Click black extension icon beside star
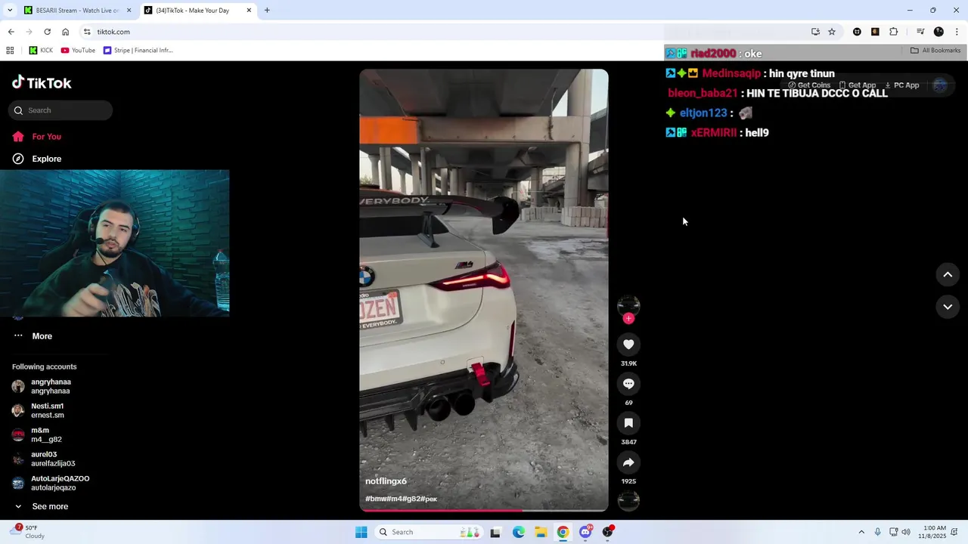Screen dimensions: 968x544 pyautogui.click(x=857, y=32)
